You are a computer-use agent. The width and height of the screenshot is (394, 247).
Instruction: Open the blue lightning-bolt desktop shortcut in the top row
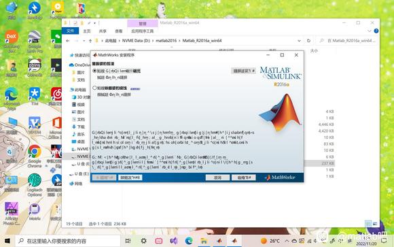click(x=35, y=10)
